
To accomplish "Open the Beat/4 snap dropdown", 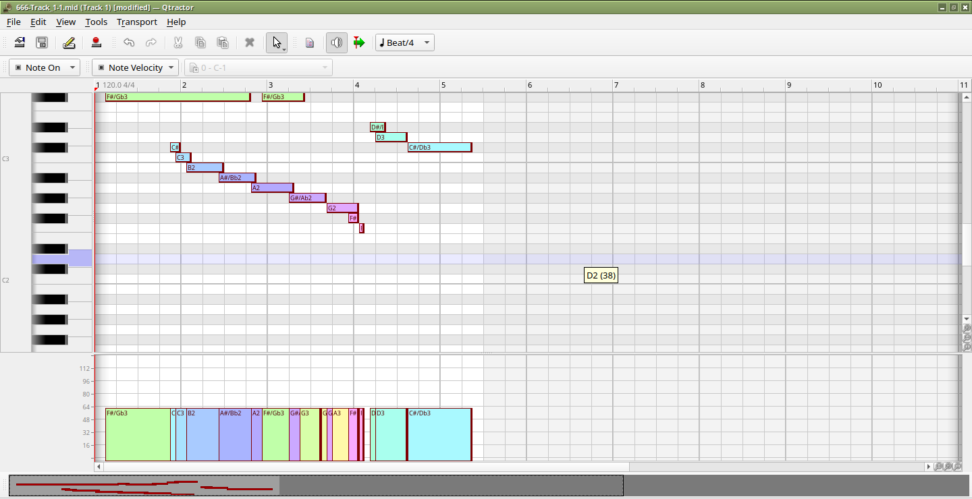I will pyautogui.click(x=405, y=42).
